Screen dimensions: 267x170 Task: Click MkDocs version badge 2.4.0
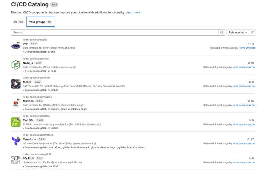pos(39,101)
